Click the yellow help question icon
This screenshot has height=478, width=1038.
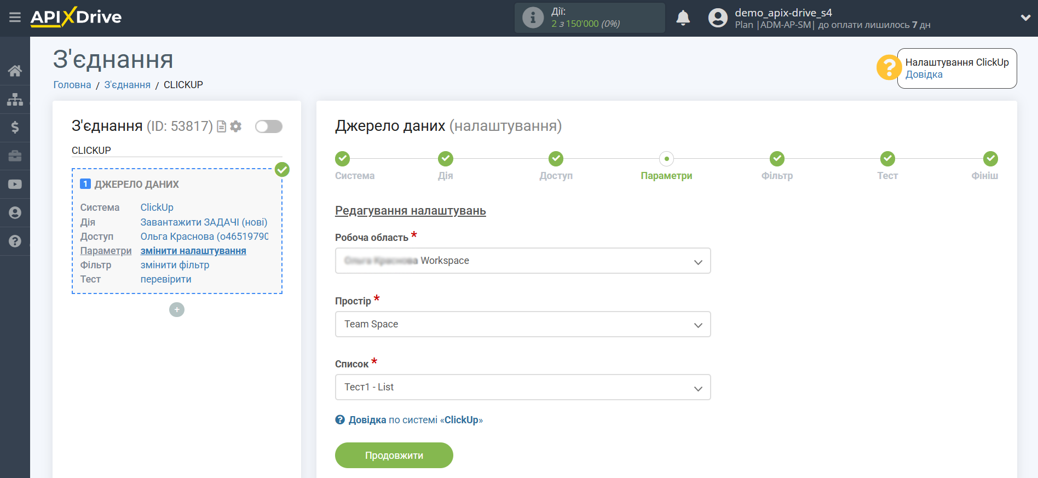tap(888, 68)
